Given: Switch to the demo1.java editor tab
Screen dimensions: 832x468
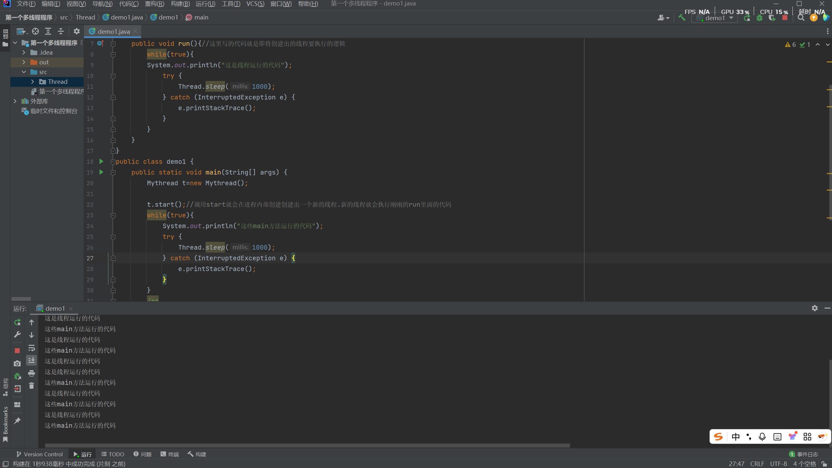Looking at the screenshot, I should 113,32.
